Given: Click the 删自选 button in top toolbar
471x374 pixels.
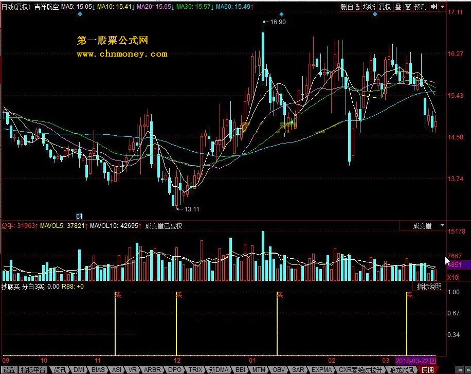Looking at the screenshot, I should click(350, 7).
